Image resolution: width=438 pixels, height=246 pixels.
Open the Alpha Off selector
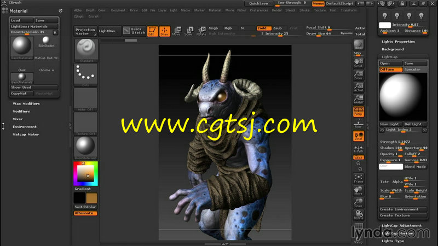click(86, 99)
